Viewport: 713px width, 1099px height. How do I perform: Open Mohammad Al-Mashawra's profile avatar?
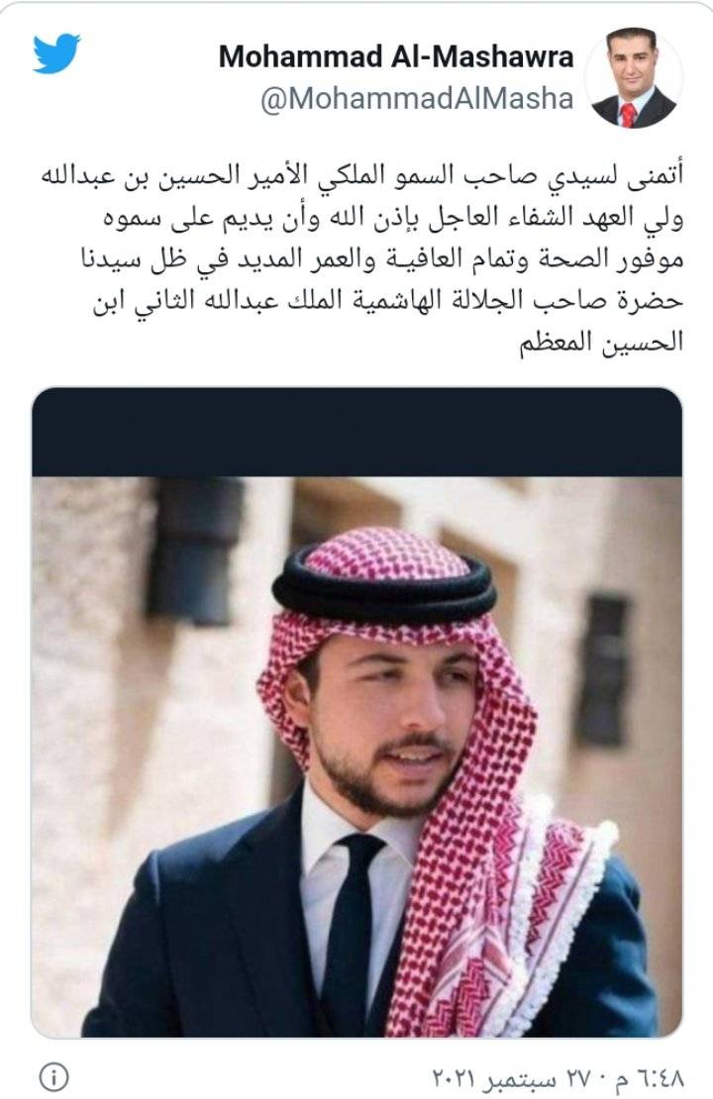tap(633, 78)
